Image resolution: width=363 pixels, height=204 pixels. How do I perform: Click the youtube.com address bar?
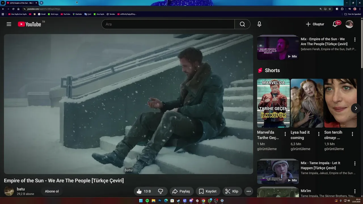tap(170, 9)
